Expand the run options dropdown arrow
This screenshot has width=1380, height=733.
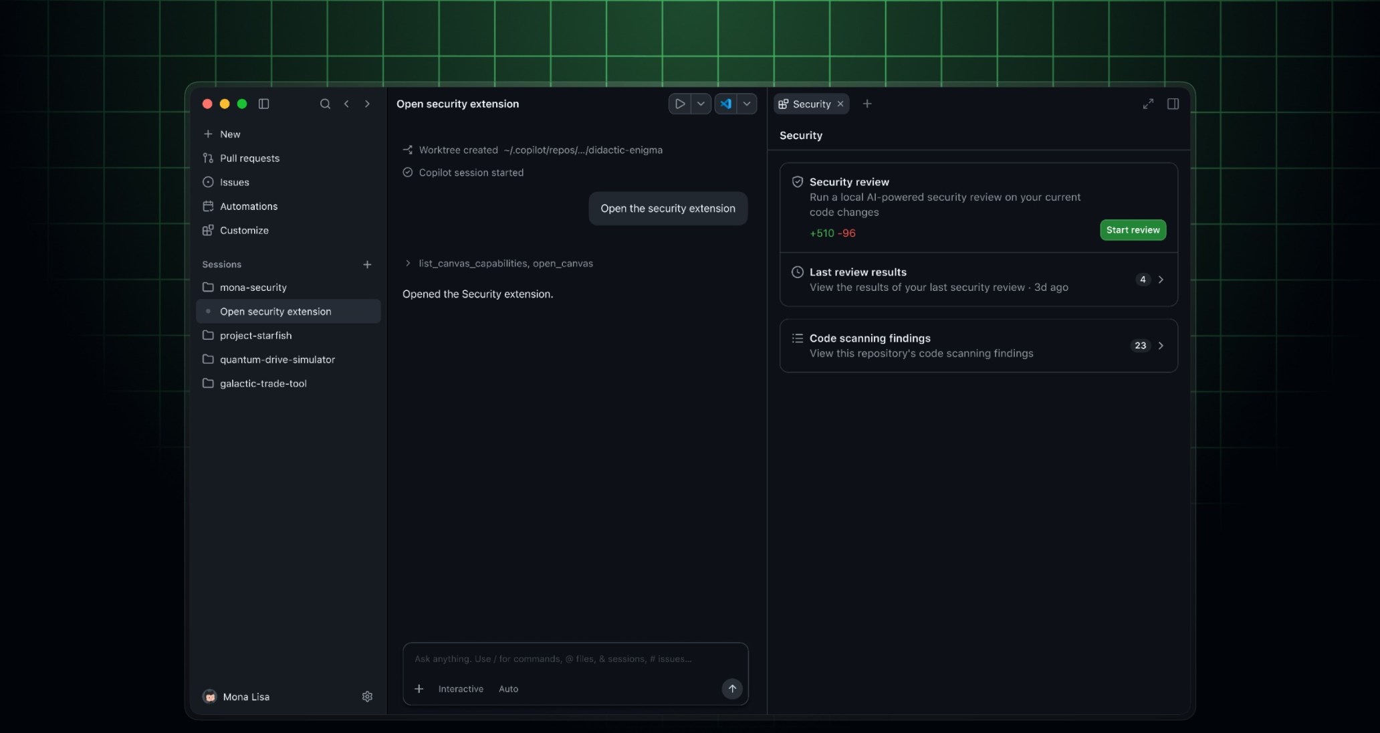(x=701, y=104)
